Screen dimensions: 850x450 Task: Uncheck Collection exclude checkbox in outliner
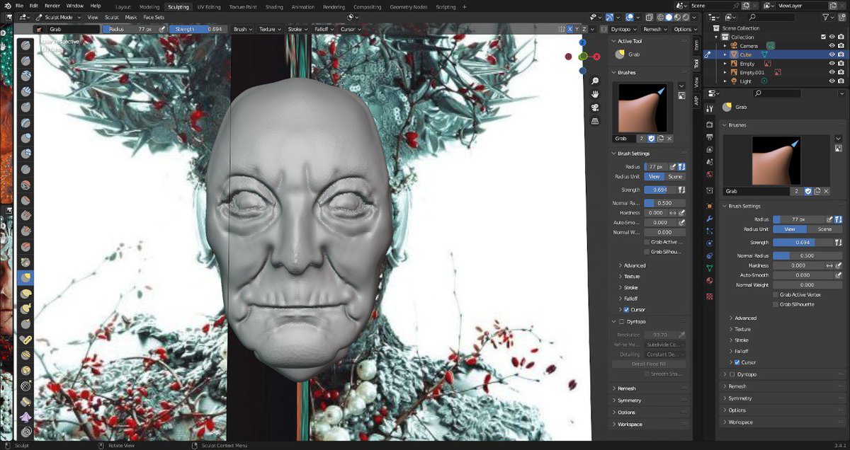(x=822, y=37)
